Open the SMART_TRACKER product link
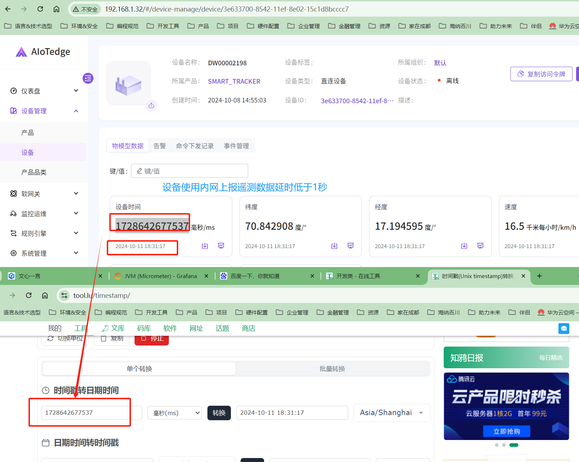 tap(234, 82)
